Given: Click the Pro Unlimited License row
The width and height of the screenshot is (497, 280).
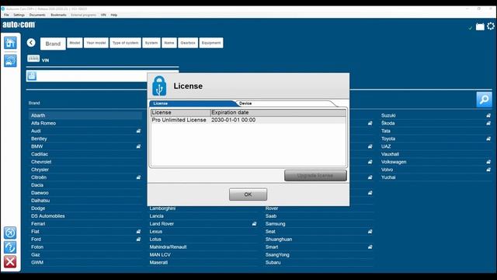Looking at the screenshot, I should pyautogui.click(x=248, y=120).
